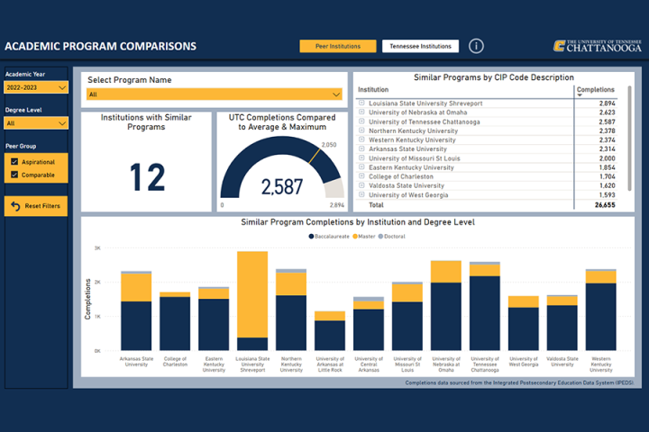Click the Completions column header

[x=596, y=89]
